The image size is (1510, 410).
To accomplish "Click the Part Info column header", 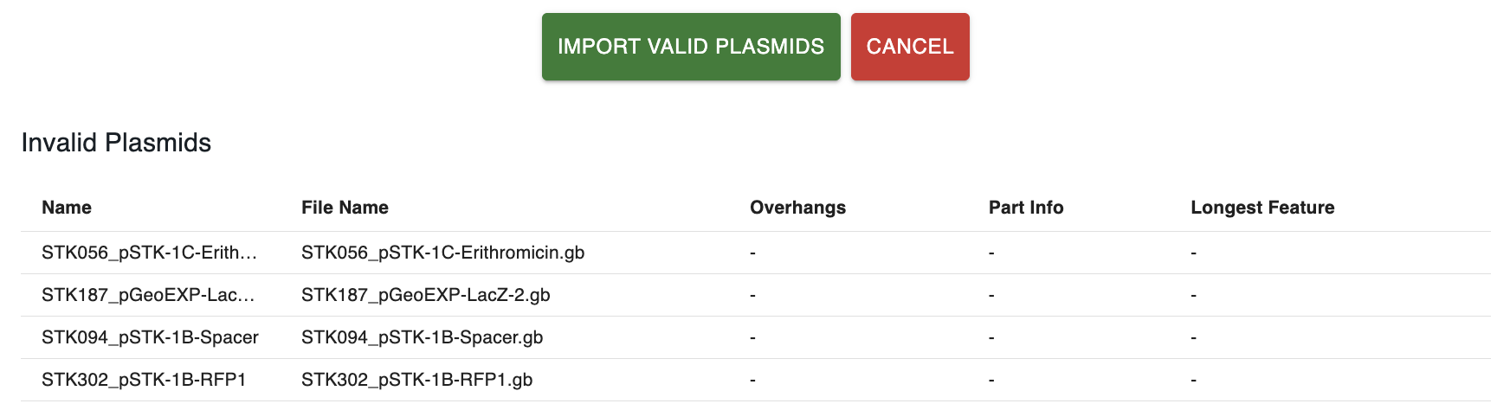I will pyautogui.click(x=1025, y=208).
